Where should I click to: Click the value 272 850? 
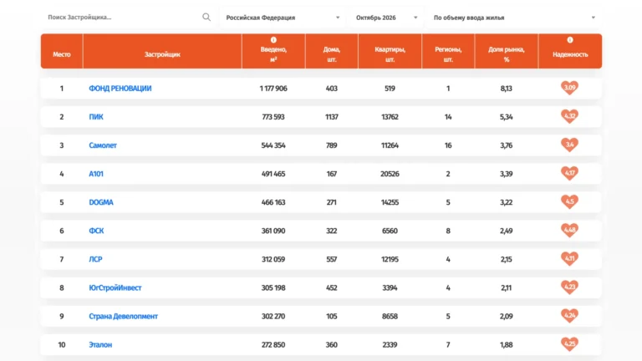tap(273, 344)
